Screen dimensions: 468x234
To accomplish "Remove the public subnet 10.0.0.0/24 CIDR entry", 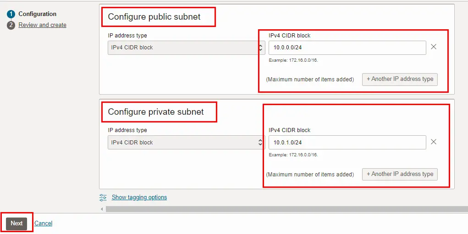I will pyautogui.click(x=433, y=47).
